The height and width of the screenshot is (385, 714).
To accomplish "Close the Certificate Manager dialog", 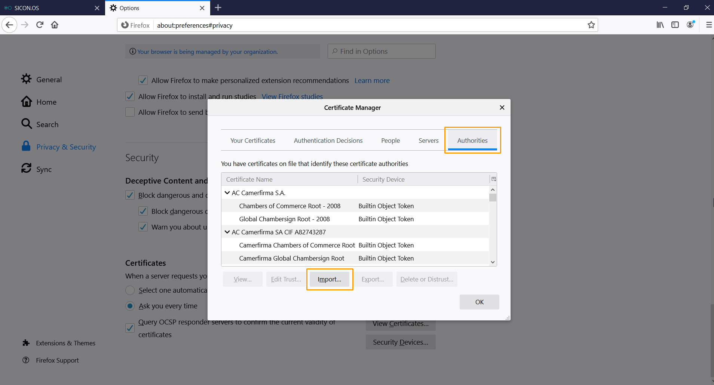I will (502, 108).
